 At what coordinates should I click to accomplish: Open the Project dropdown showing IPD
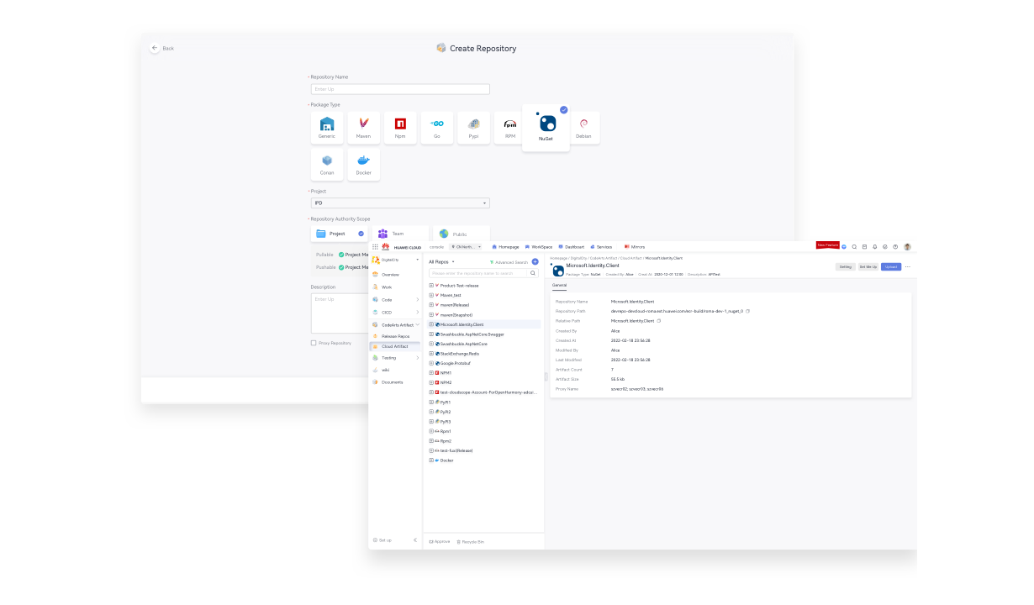tap(400, 203)
